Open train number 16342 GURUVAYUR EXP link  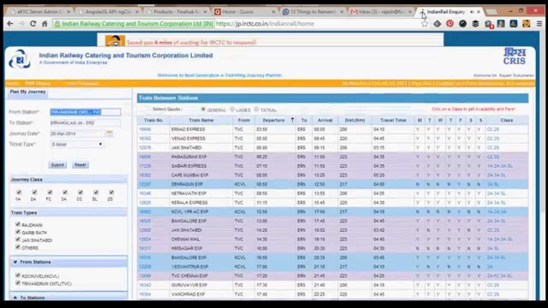pos(145,285)
